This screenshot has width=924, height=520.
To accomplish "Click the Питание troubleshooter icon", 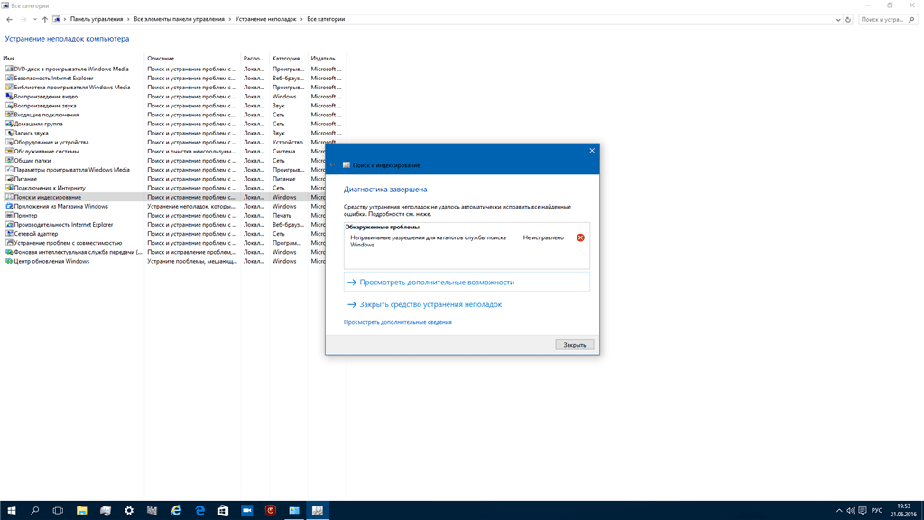I will [x=9, y=179].
